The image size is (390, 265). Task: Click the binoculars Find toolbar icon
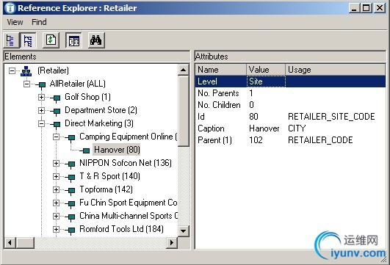pyautogui.click(x=96, y=40)
